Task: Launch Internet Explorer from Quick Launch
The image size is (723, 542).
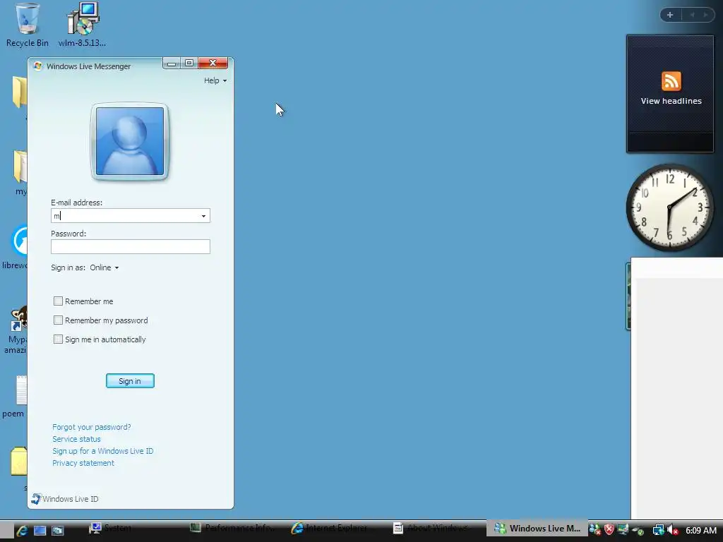Action: click(x=22, y=530)
